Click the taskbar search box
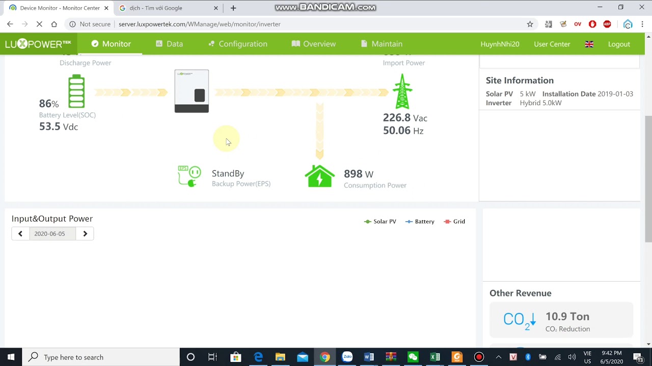 [101, 357]
